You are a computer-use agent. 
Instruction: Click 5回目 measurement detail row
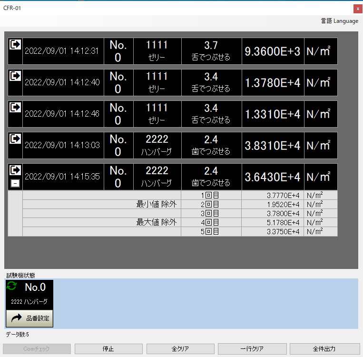tap(180, 231)
